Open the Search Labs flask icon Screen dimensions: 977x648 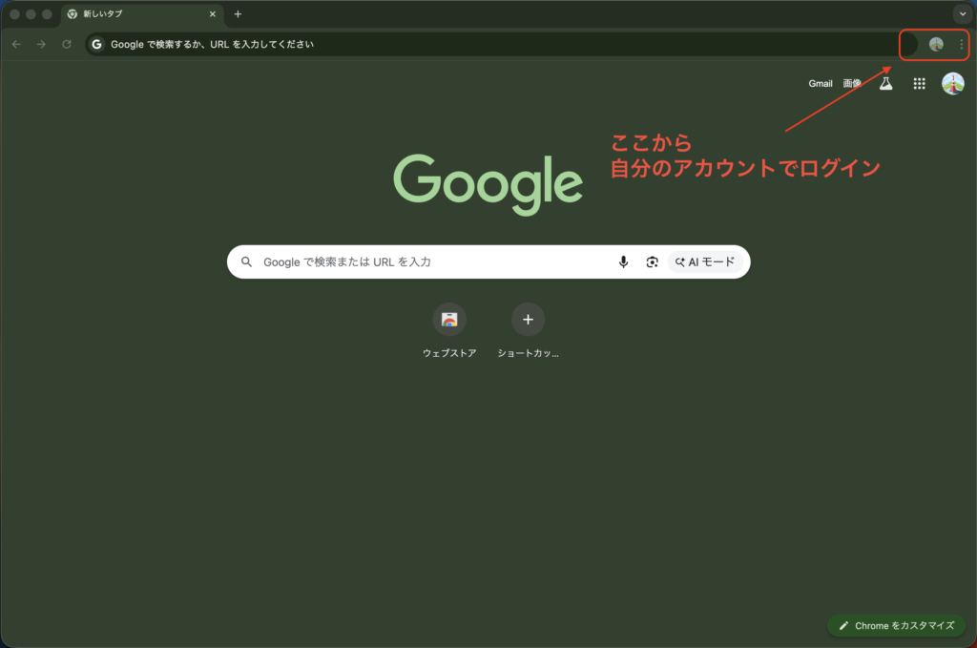click(x=885, y=84)
